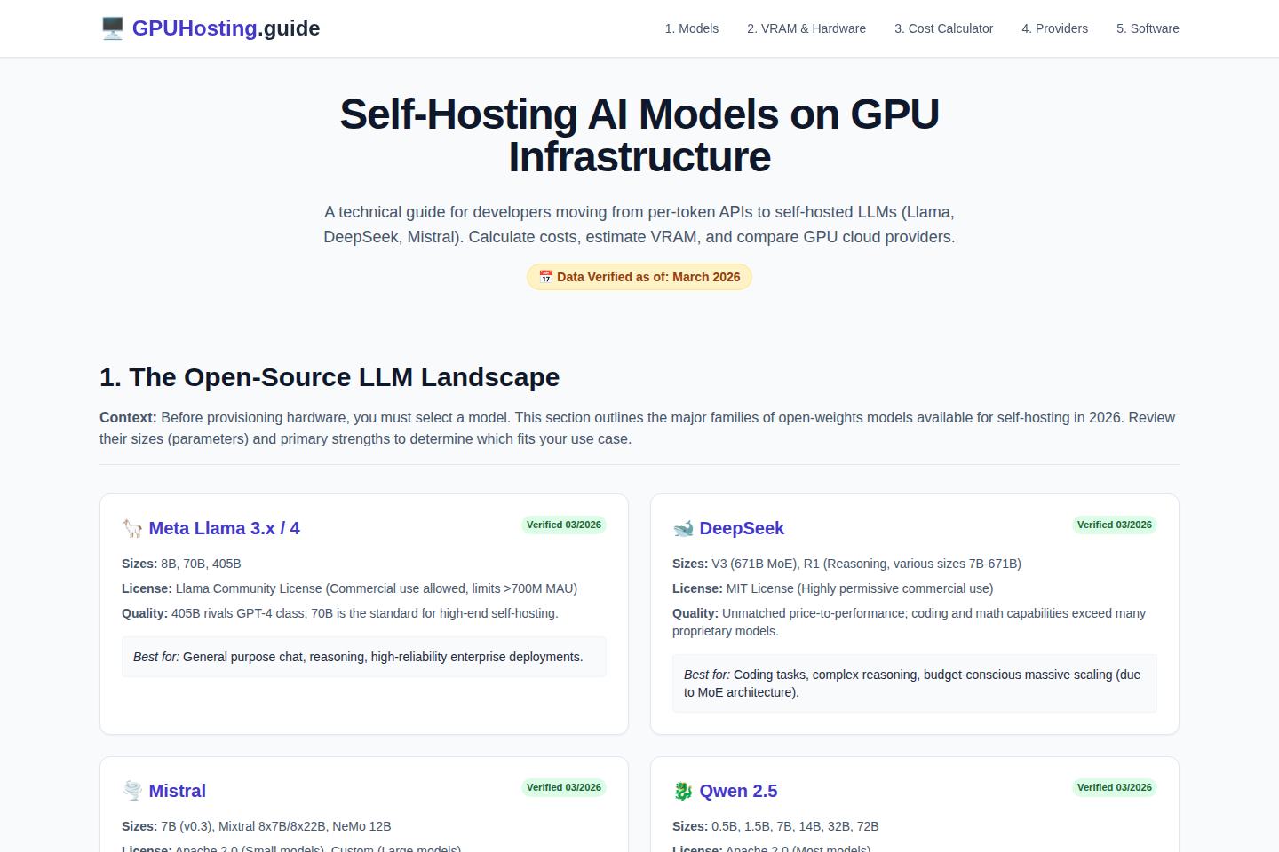Click the subtitle A technical guide for developers

point(639,225)
